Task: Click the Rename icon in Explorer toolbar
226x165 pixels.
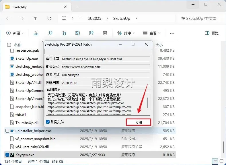Action: tap(77, 33)
